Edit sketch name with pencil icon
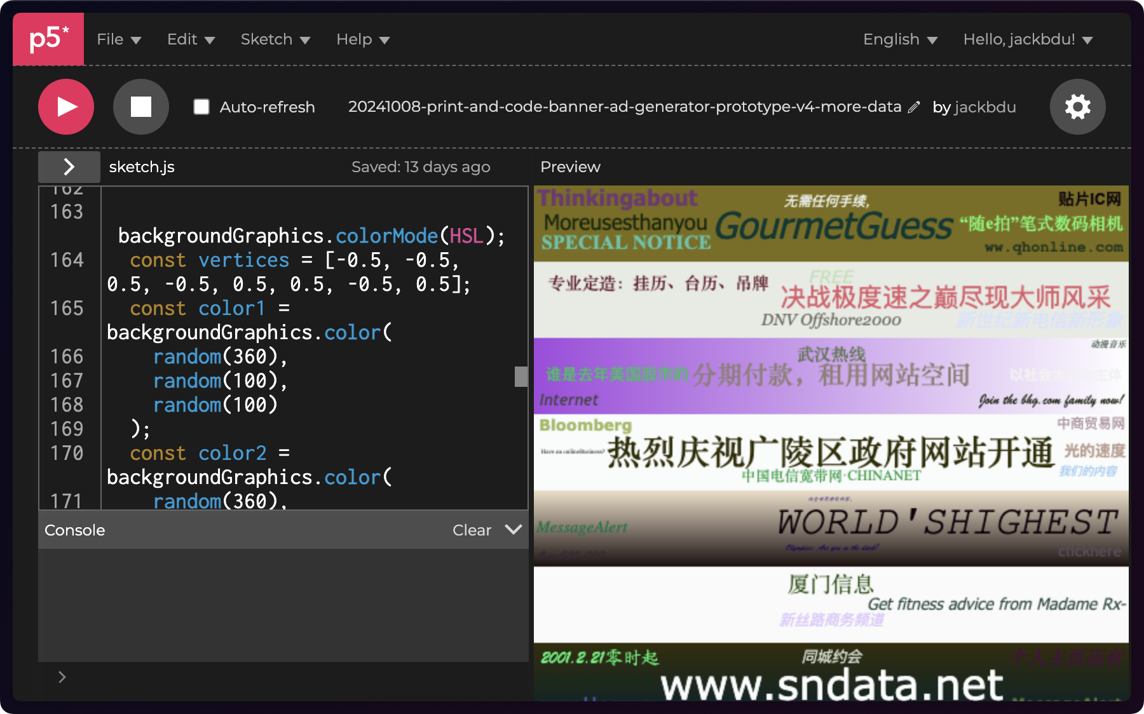Image resolution: width=1144 pixels, height=714 pixels. coord(914,107)
